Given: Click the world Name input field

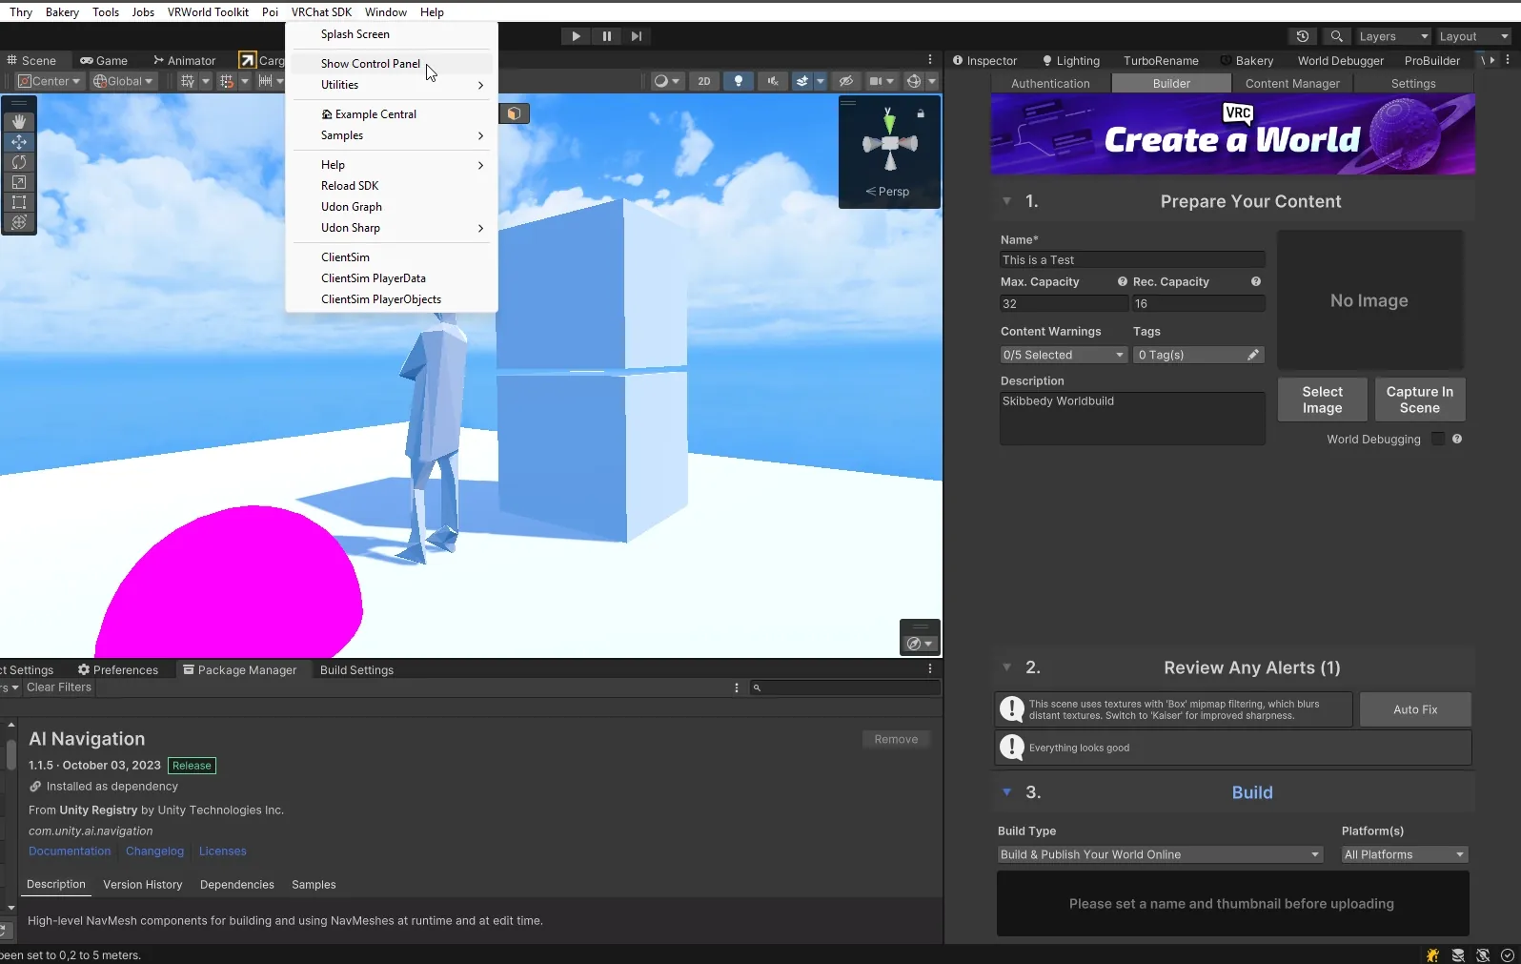Looking at the screenshot, I should pyautogui.click(x=1132, y=259).
